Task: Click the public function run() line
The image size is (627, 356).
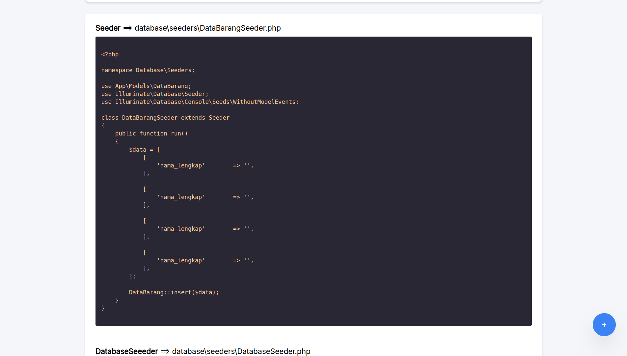Action: click(x=151, y=133)
